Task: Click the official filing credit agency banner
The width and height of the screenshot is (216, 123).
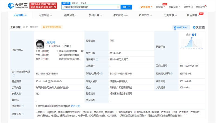Action: click(43, 5)
